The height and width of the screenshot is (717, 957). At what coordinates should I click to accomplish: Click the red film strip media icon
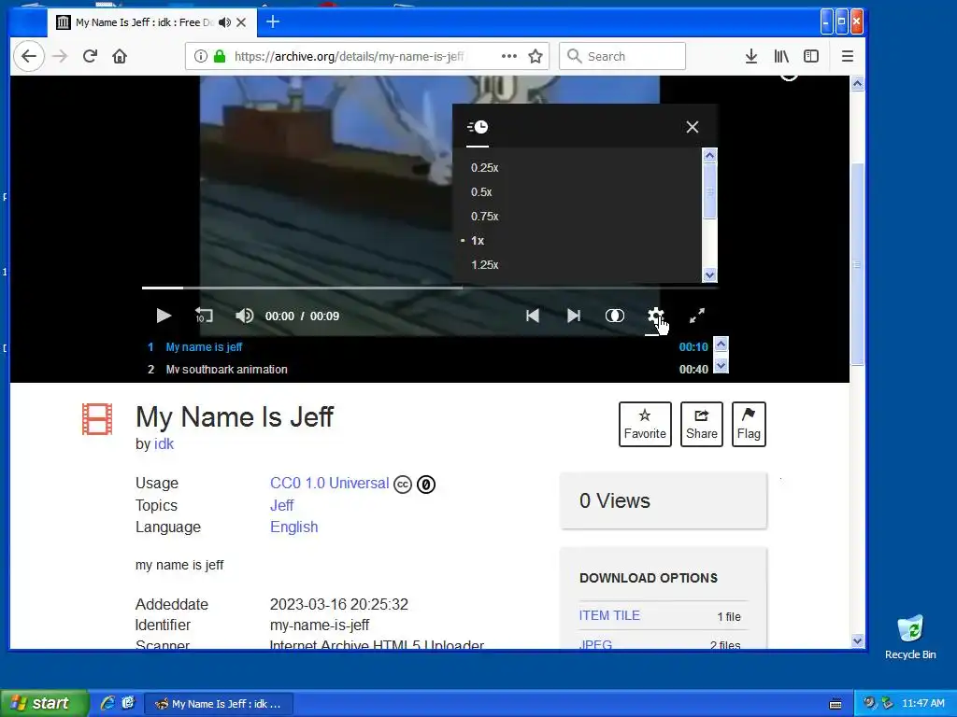click(97, 419)
